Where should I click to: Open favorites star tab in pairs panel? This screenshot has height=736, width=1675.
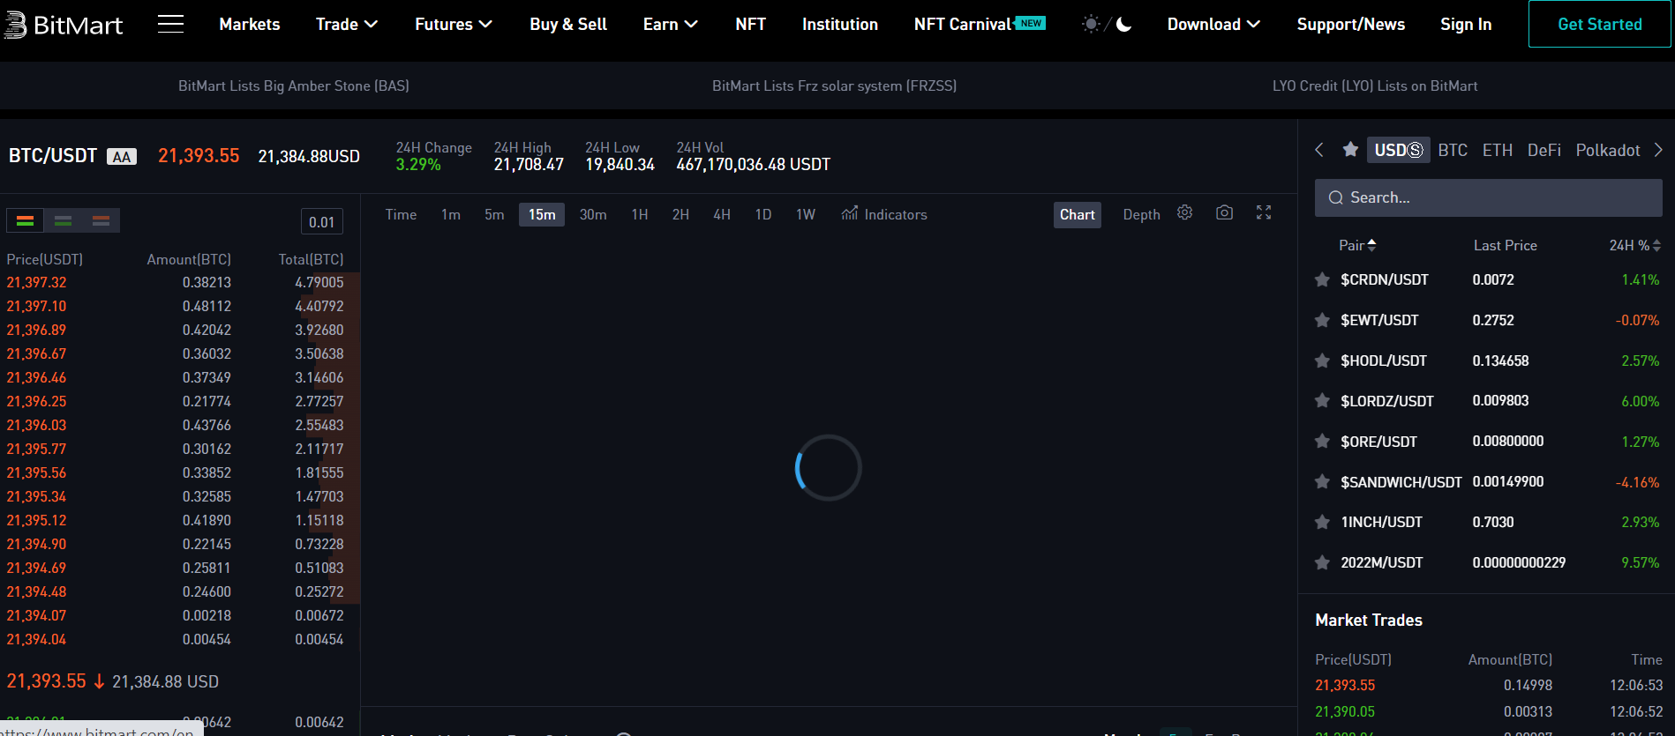click(x=1350, y=150)
